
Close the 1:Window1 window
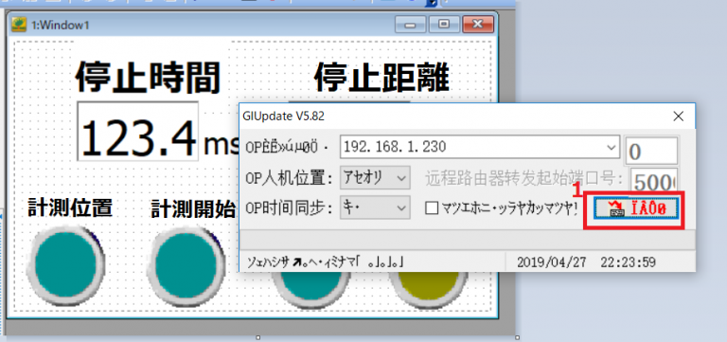pos(477,25)
